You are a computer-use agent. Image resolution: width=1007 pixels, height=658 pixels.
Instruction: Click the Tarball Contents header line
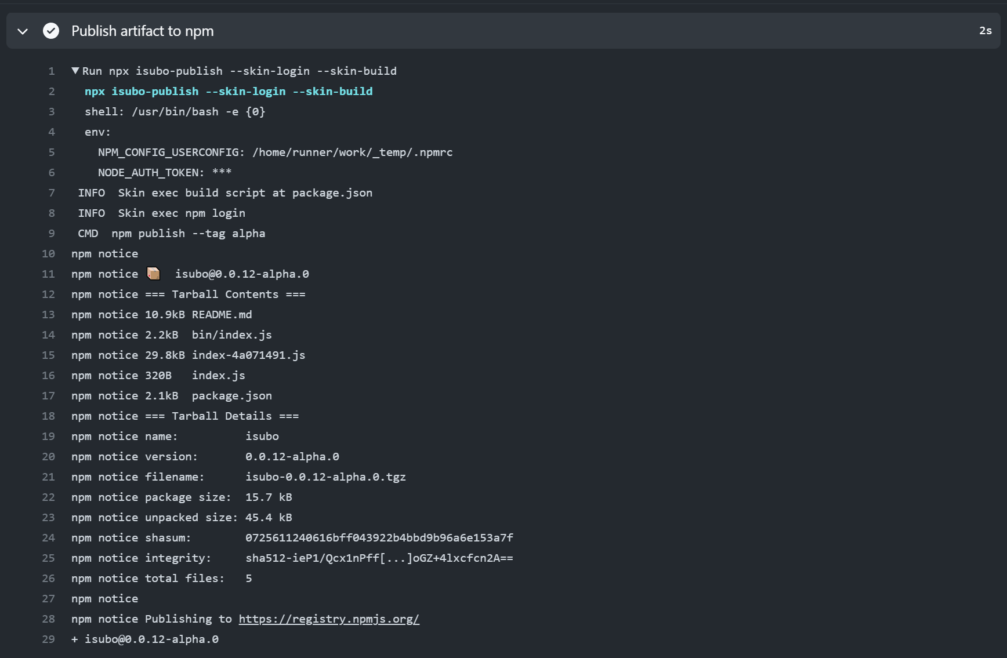pyautogui.click(x=188, y=294)
